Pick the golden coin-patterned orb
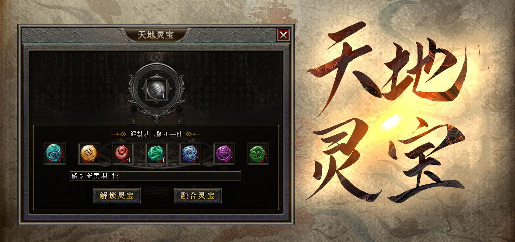Screen dimensions: 515x242 point(89,153)
